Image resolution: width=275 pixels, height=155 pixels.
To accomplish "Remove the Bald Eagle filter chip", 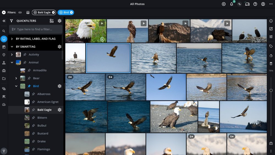I will (53, 12).
